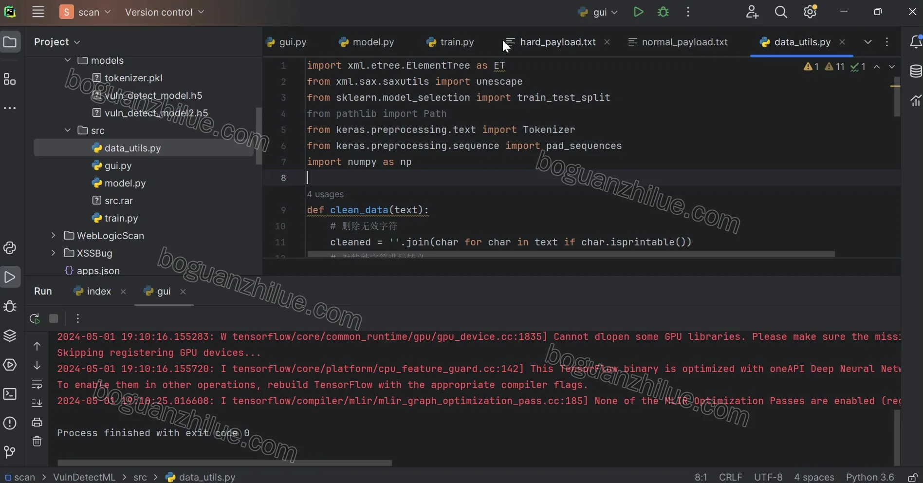
Task: Click Run console horizontal scrollbar
Action: pyautogui.click(x=224, y=463)
